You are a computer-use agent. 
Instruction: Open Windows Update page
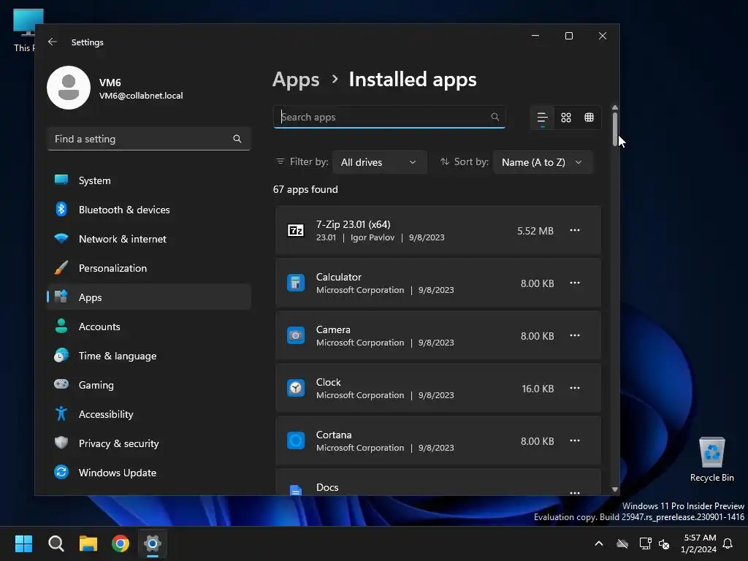(149, 473)
